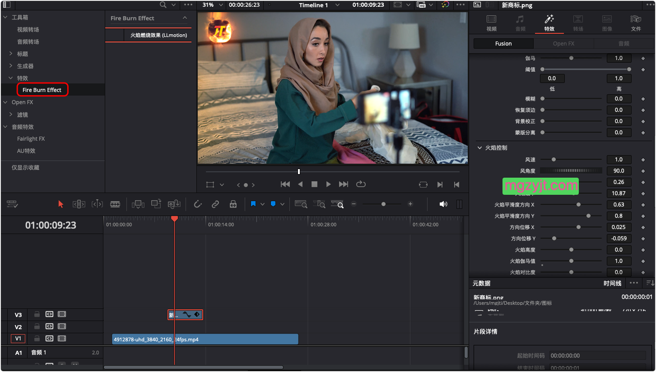
Task: Expand the 标题 titles category
Action: 11,54
